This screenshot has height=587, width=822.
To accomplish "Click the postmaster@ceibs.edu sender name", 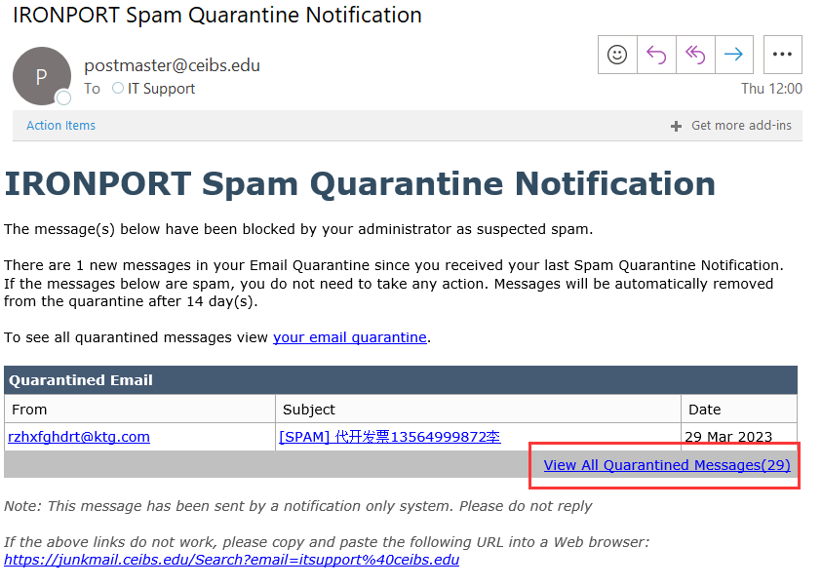I will point(172,65).
